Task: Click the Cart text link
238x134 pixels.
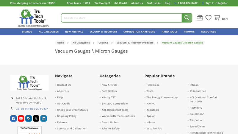Action: click(225, 19)
